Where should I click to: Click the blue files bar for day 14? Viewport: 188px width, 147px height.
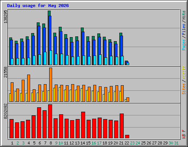tap(83, 44)
